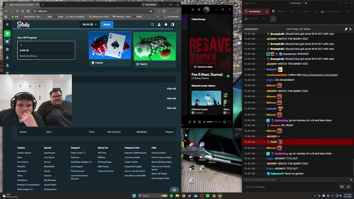Open the Stake user profile icon
This screenshot has height=199, width=354.
pyautogui.click(x=159, y=25)
